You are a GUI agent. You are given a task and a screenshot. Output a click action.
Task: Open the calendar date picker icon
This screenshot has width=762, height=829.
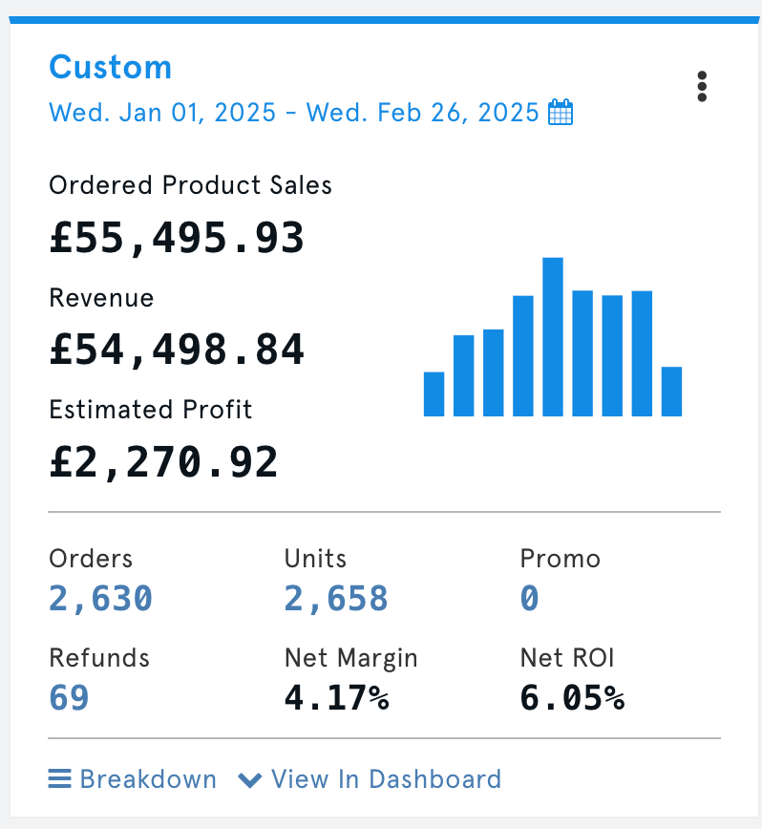click(561, 112)
